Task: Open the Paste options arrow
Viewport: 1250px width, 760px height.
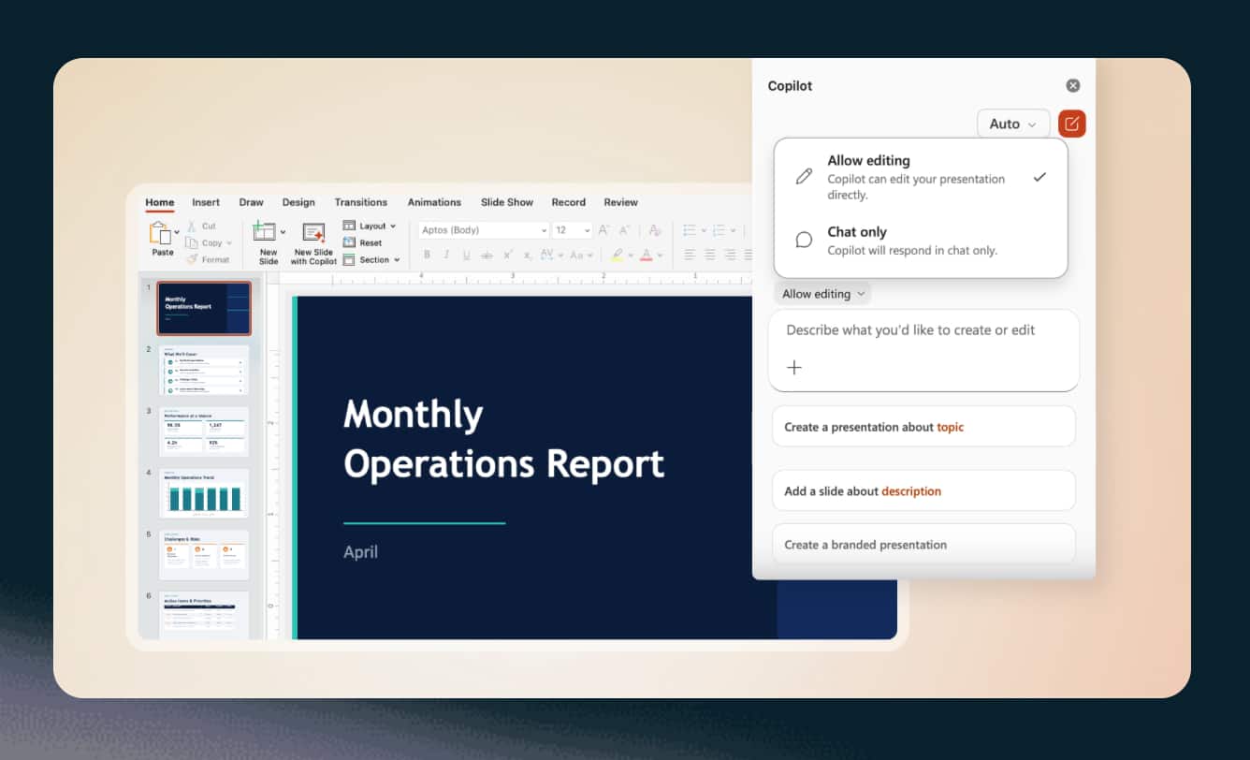Action: coord(177,231)
